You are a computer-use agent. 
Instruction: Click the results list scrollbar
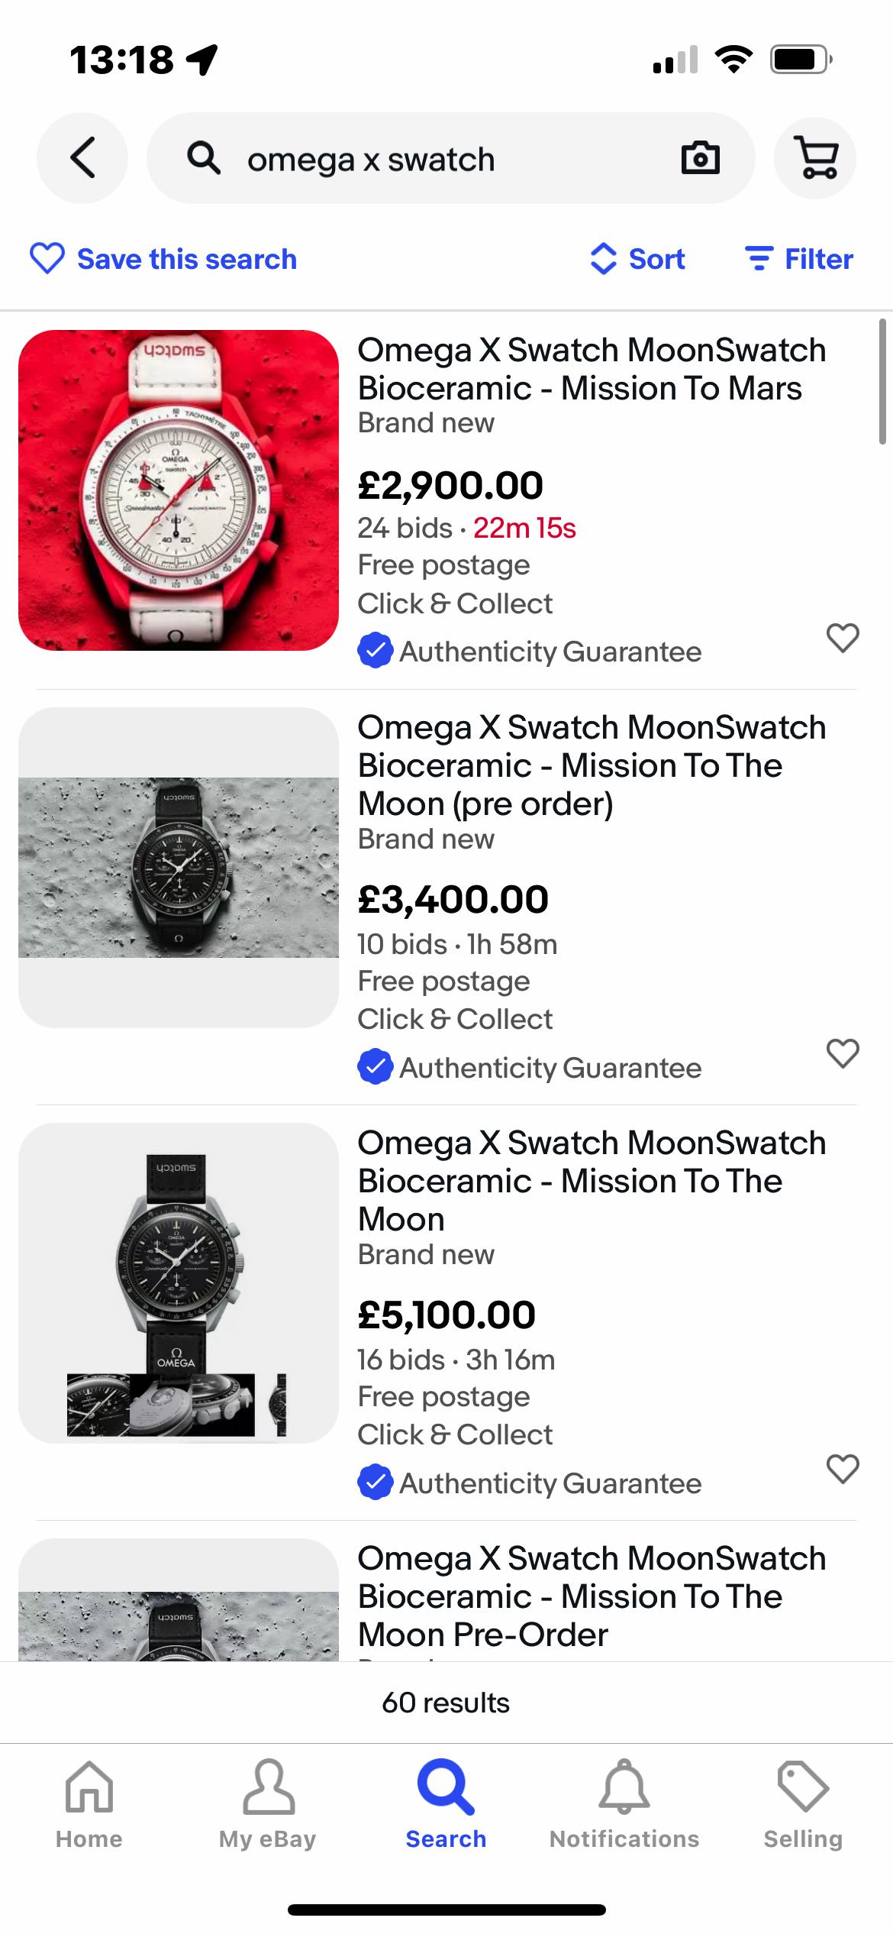882,382
